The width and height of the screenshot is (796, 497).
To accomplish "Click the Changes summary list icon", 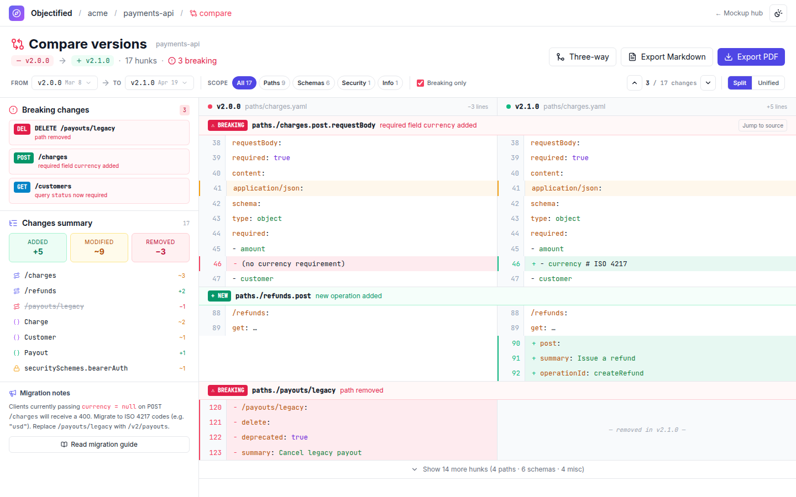I will pos(13,223).
